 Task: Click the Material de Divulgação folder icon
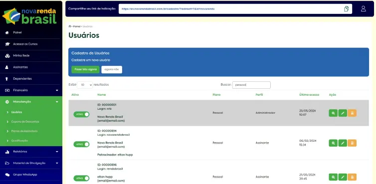pyautogui.click(x=7, y=163)
